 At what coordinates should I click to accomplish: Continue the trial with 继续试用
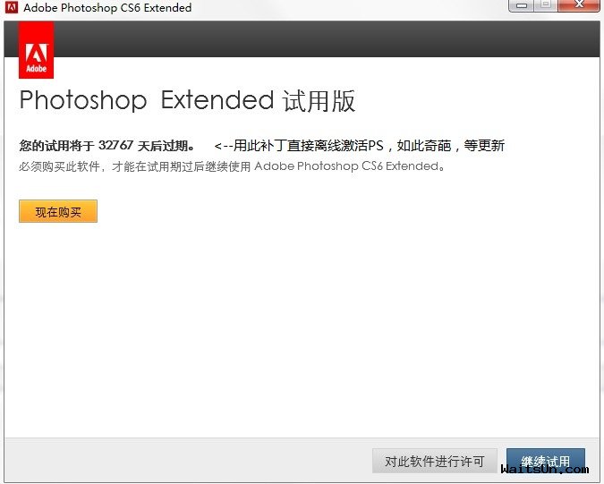click(546, 461)
